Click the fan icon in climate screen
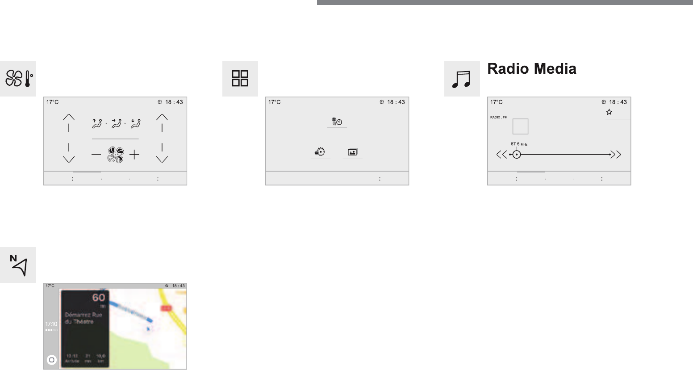Image resolution: width=693 pixels, height=370 pixels. [116, 155]
